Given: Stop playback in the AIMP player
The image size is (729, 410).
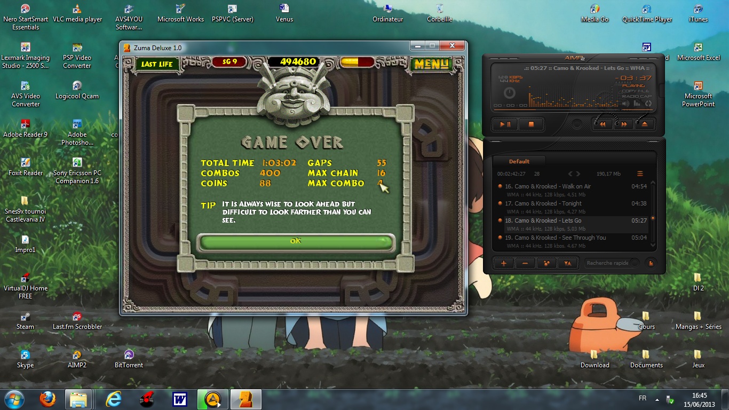Looking at the screenshot, I should click(531, 124).
